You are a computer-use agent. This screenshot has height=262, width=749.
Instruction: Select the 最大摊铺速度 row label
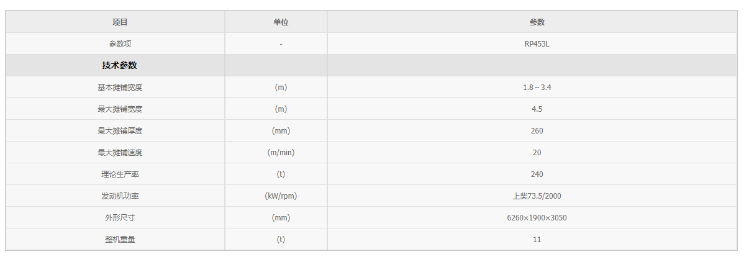[x=120, y=153]
